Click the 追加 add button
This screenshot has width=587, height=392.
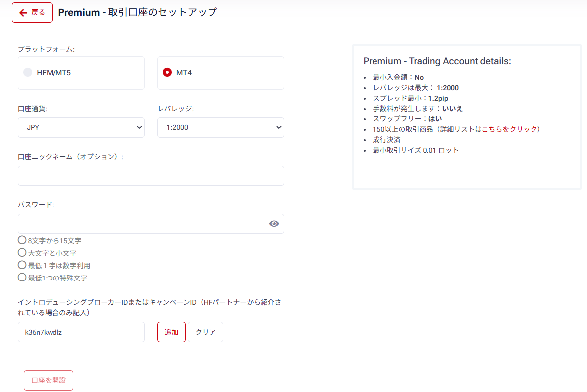(171, 332)
